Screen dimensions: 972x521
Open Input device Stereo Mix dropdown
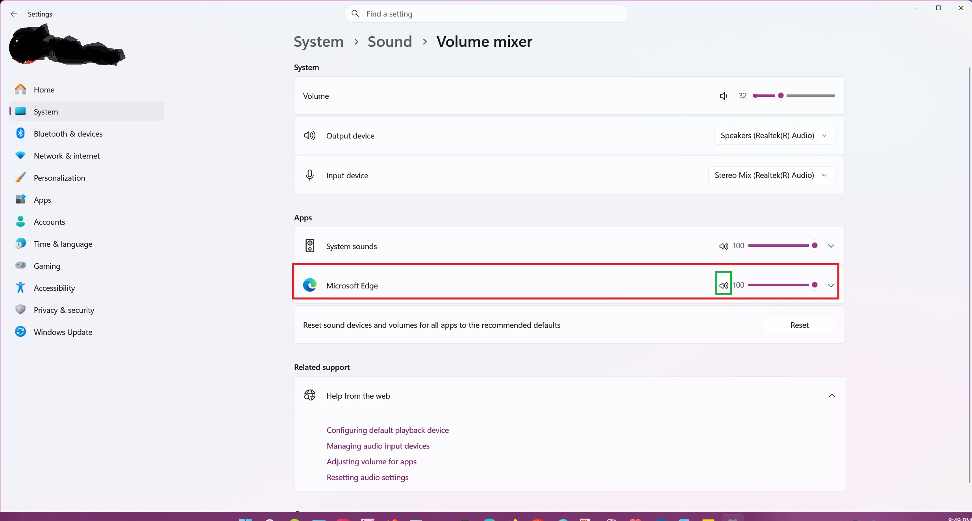click(772, 175)
